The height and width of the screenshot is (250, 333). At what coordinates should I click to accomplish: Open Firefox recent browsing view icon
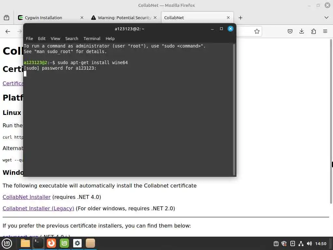coord(7,18)
